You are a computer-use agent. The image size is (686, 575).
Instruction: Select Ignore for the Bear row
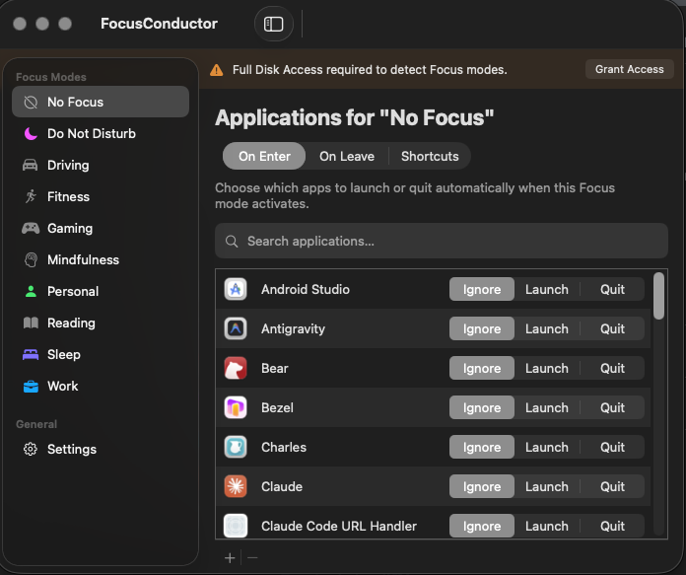(482, 368)
